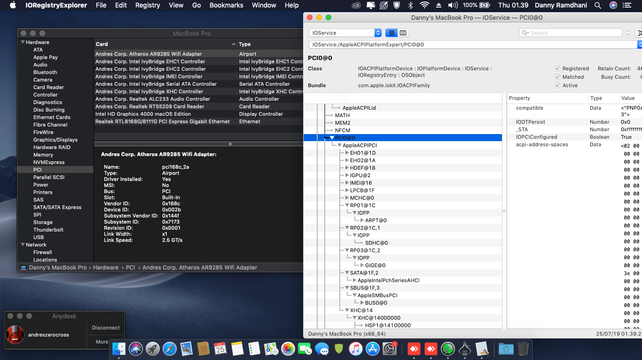Open the Trash in the Dock

pos(523,348)
